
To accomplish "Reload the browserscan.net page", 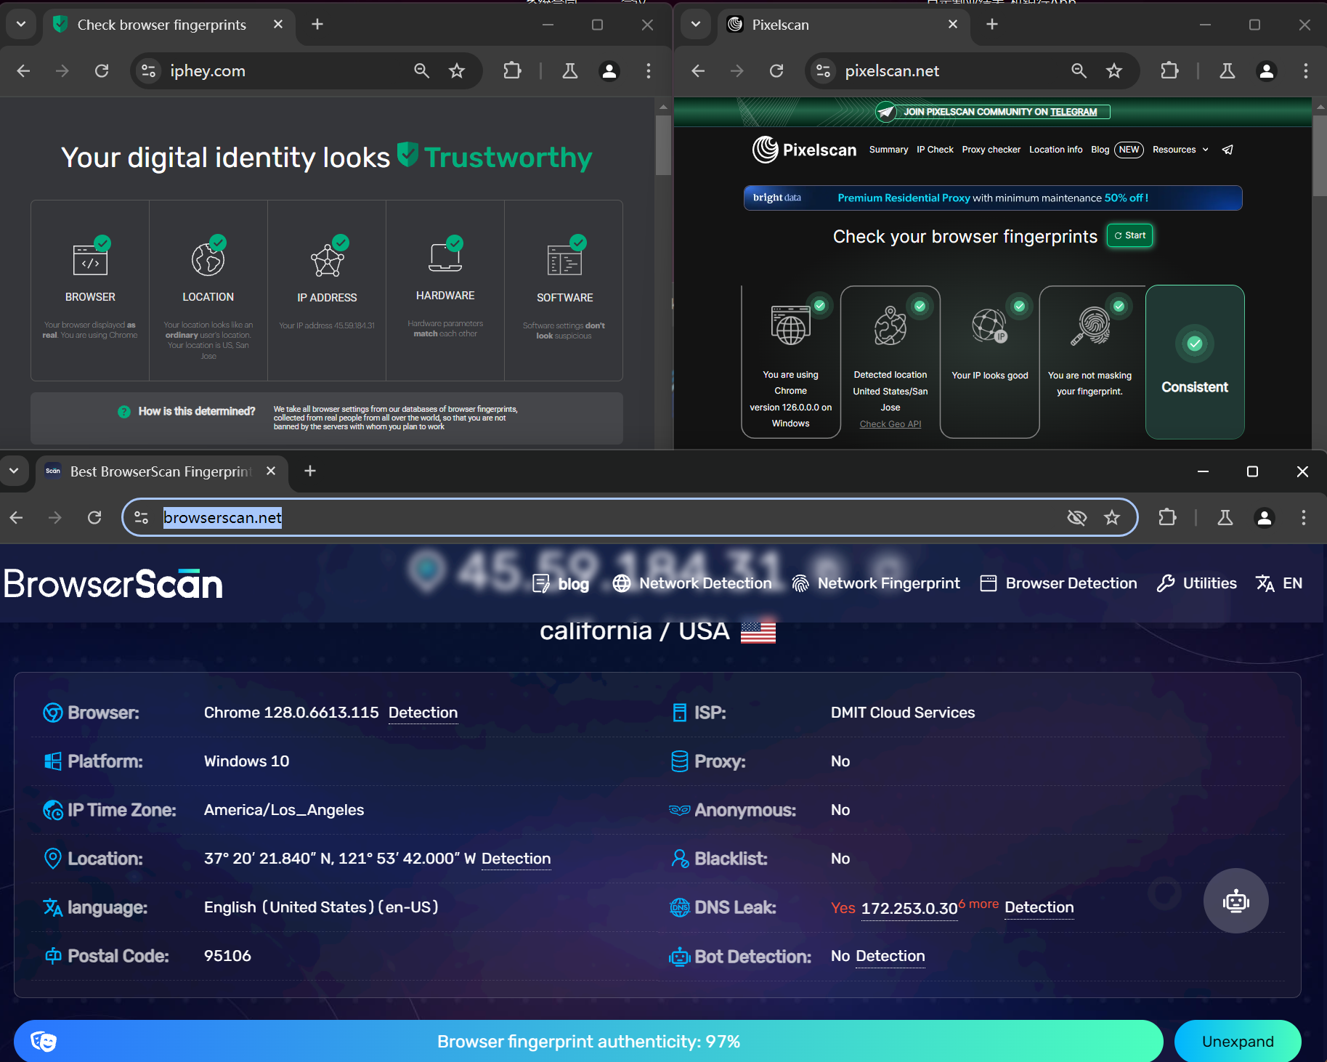I will click(94, 517).
